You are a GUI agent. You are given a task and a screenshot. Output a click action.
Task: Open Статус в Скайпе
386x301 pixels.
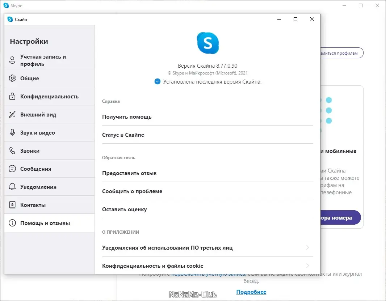point(207,135)
